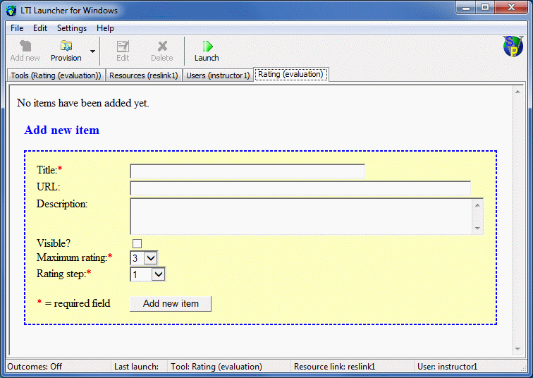Maximize the LTI Launcher window
This screenshot has height=378, width=533.
(x=485, y=8)
